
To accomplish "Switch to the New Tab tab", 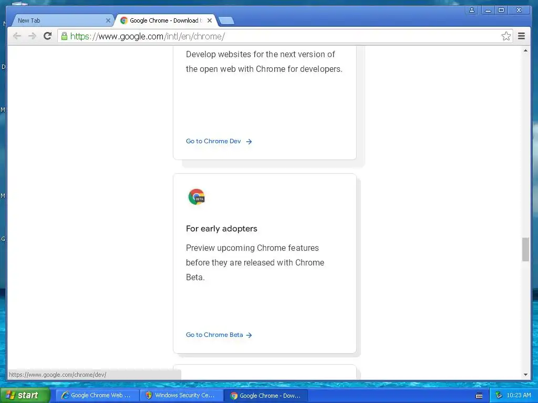I will (62, 20).
